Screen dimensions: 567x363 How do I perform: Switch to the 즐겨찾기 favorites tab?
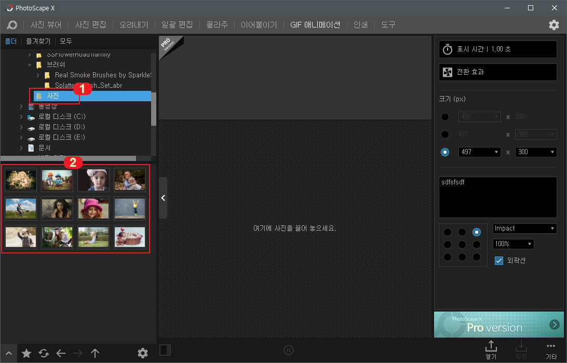point(38,41)
